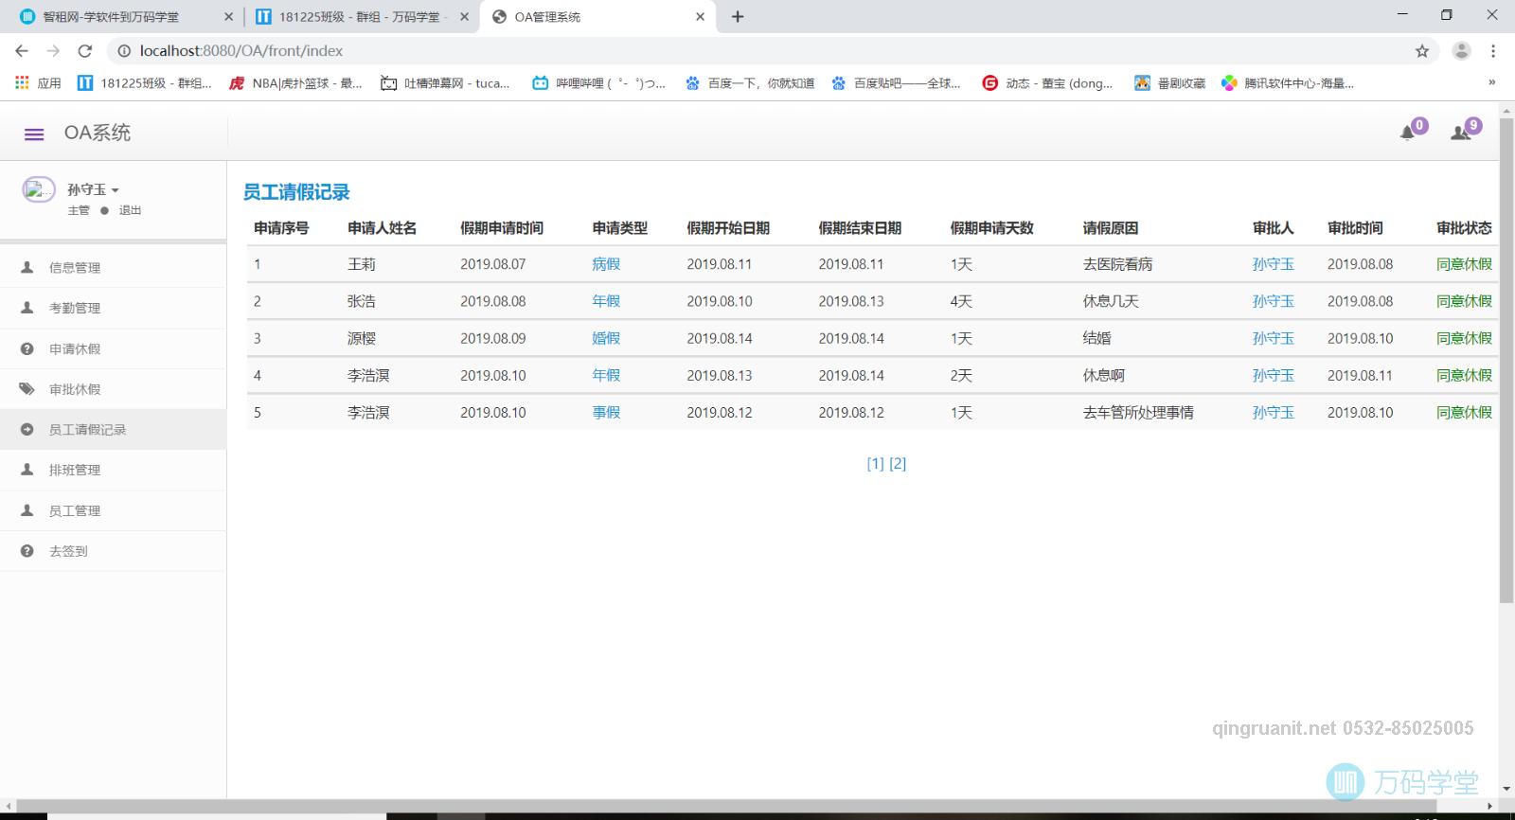Open the 腾讯软件中心 bookmark

[1288, 83]
